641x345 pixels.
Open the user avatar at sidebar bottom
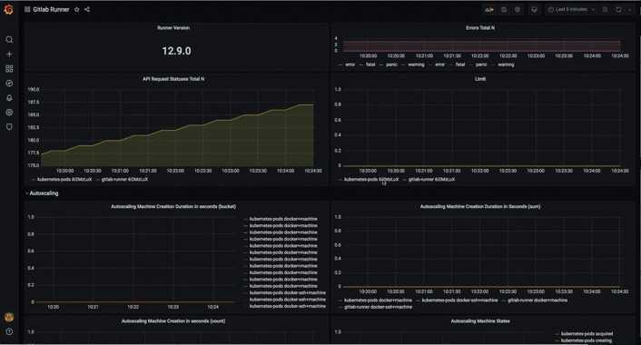(x=9, y=317)
